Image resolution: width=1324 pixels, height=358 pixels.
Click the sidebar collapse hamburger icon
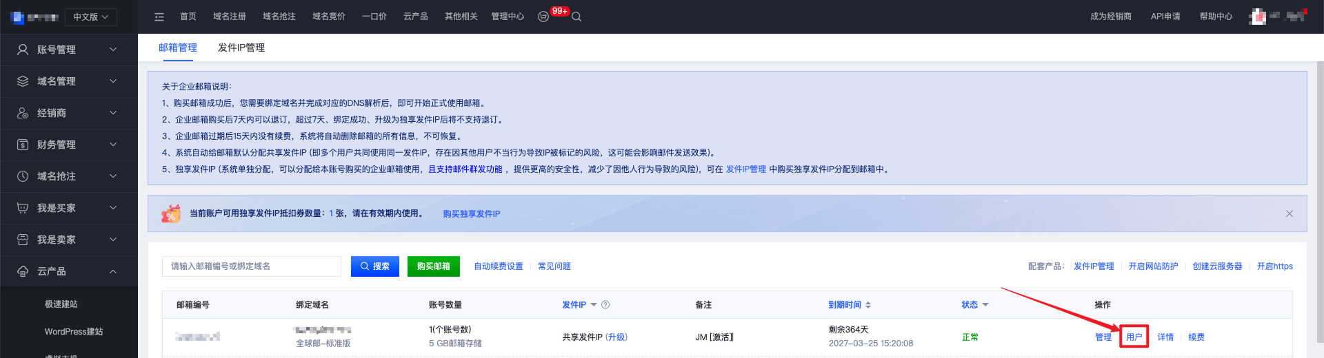pyautogui.click(x=159, y=17)
